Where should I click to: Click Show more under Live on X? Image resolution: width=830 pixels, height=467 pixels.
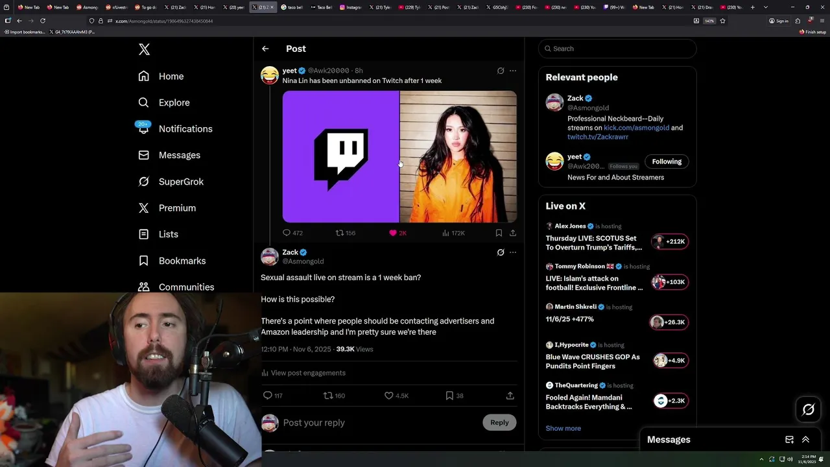(563, 429)
